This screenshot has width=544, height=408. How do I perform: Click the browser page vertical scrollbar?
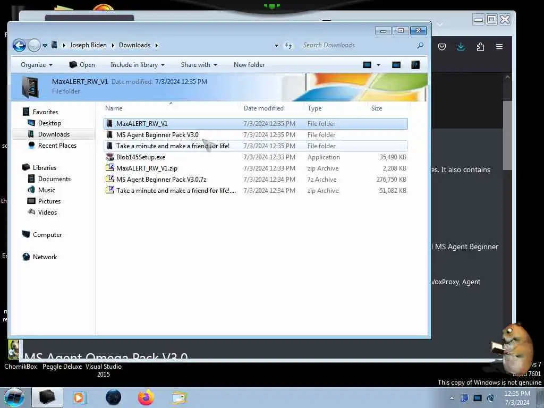(x=507, y=135)
